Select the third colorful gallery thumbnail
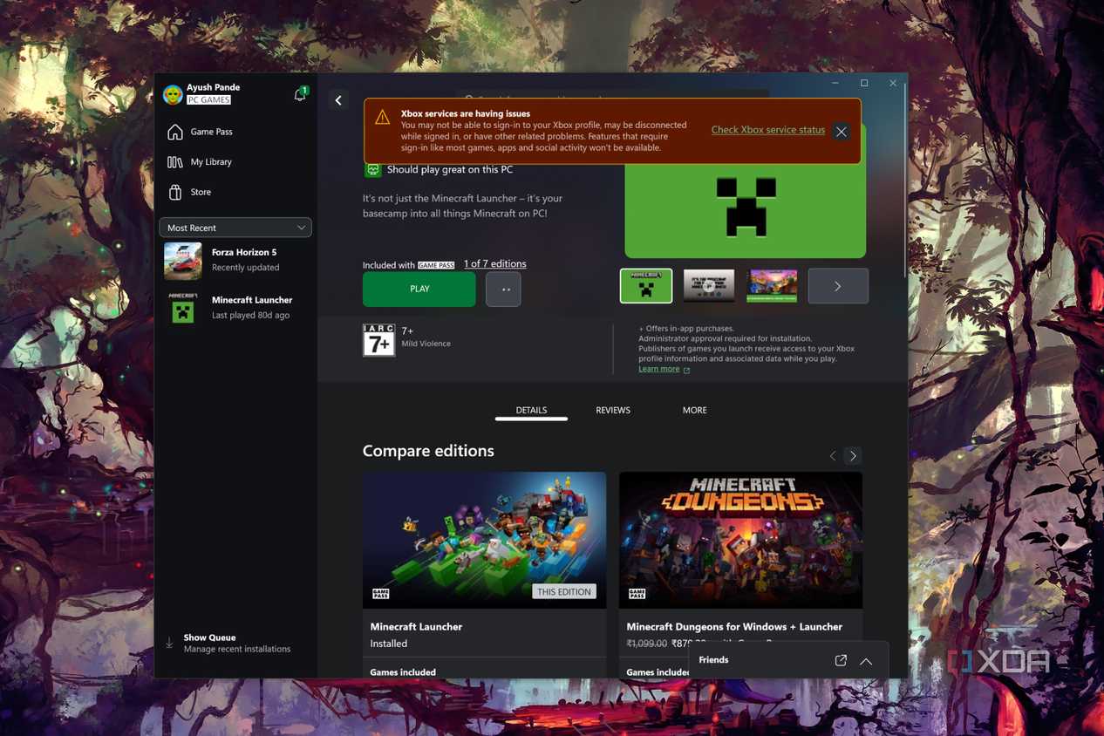This screenshot has width=1104, height=736. click(772, 286)
